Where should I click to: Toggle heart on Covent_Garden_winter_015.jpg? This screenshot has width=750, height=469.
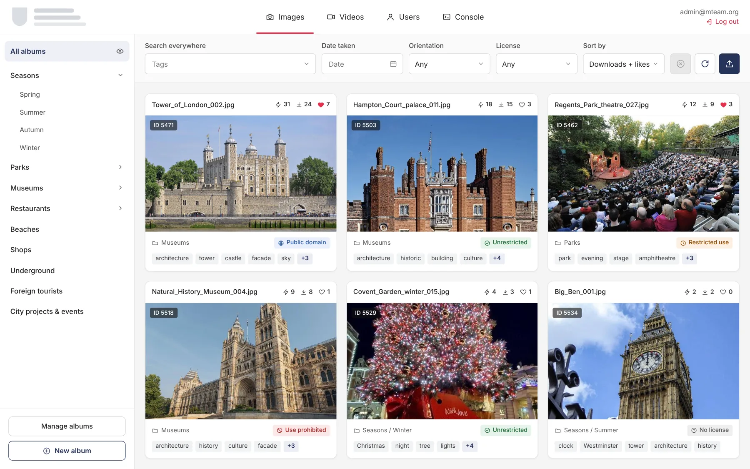523,292
